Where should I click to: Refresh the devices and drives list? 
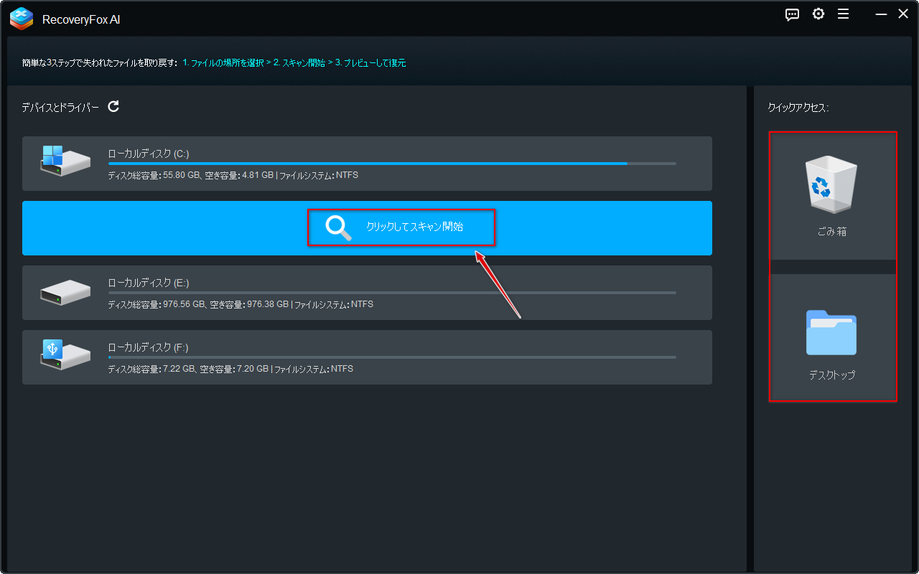coord(113,106)
